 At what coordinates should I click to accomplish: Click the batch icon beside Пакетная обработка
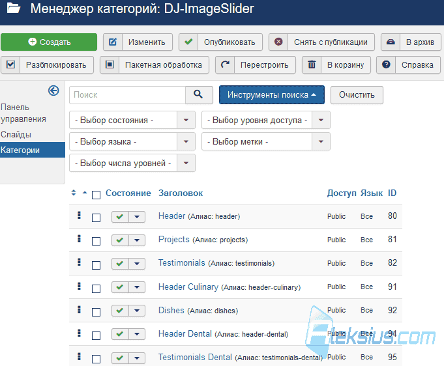point(110,64)
